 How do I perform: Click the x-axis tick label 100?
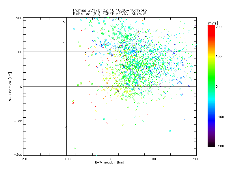tap(153, 159)
